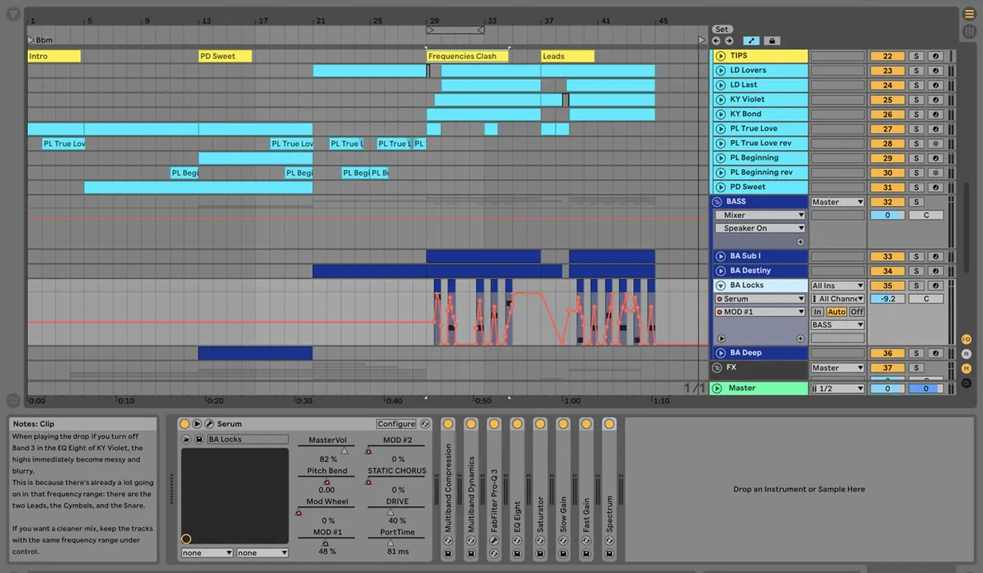Image resolution: width=983 pixels, height=573 pixels.
Task: Add automation lane on BASS group
Action: pyautogui.click(x=800, y=242)
